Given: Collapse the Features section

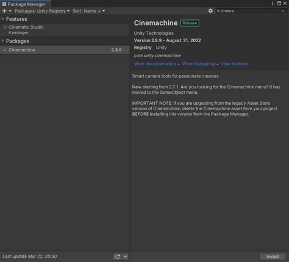Looking at the screenshot, I should point(2,19).
